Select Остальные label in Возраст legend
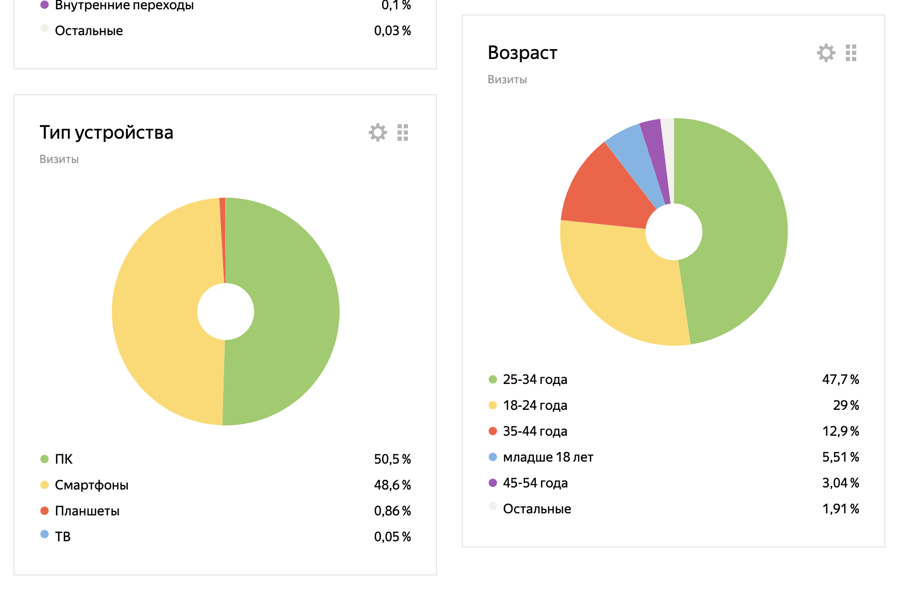Screen dimensions: 908x592 pyautogui.click(x=537, y=509)
